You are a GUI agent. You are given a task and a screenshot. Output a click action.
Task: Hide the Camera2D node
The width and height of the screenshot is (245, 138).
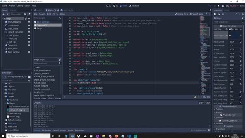click(29, 45)
